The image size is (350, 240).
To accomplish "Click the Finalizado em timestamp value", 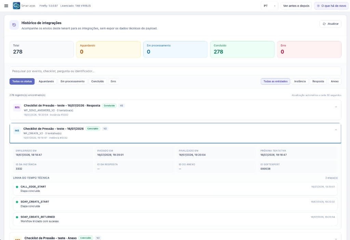I will click(192, 155).
